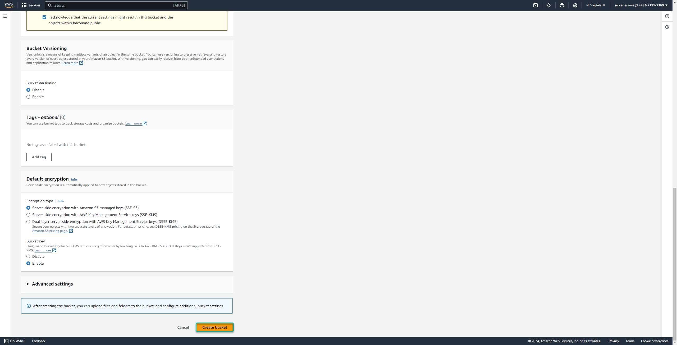Image resolution: width=677 pixels, height=345 pixels.
Task: Open Learn more link under Tags
Action: tap(133, 123)
